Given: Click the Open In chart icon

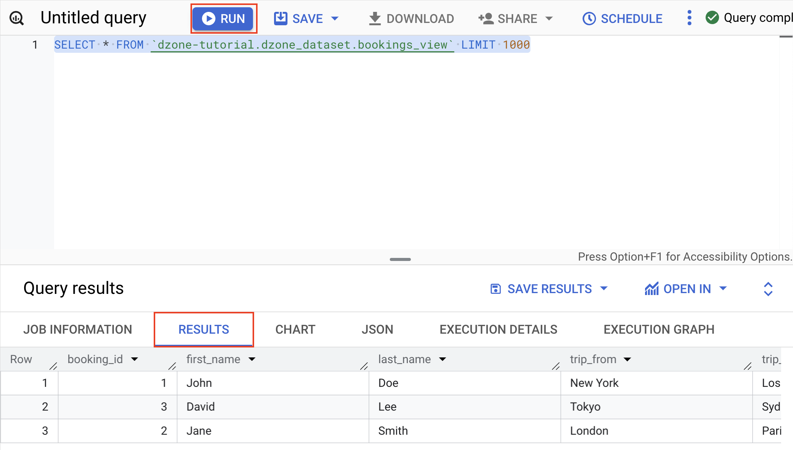Looking at the screenshot, I should tap(652, 289).
